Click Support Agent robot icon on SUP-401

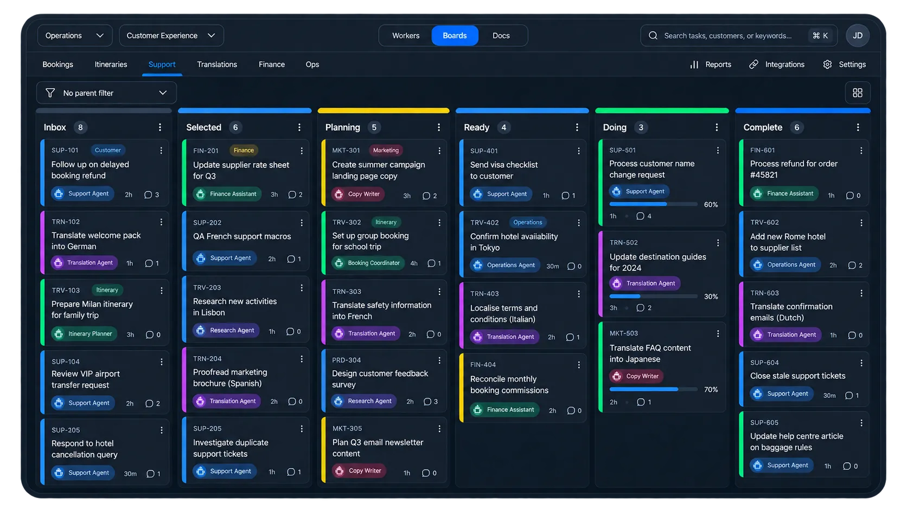coord(477,194)
